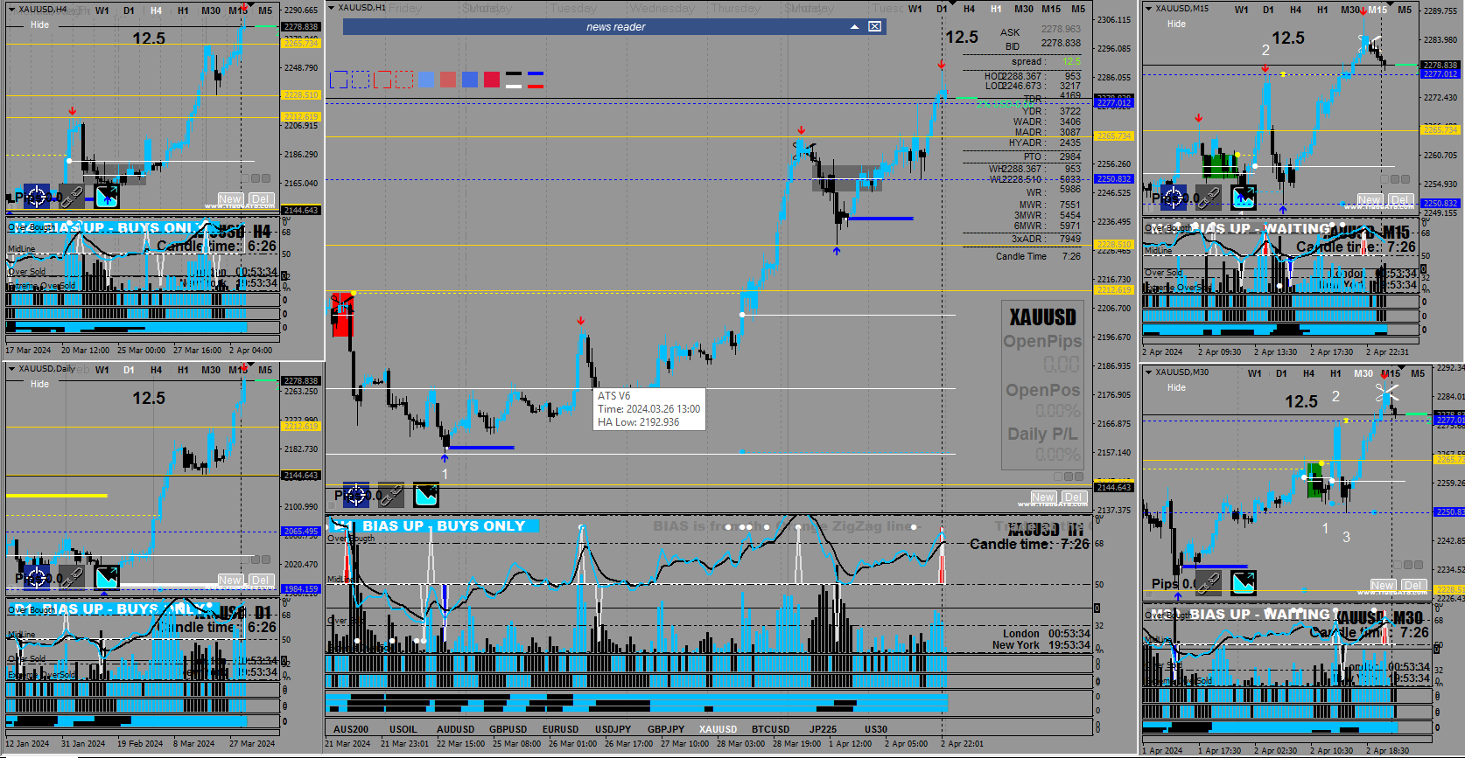The image size is (1465, 758).
Task: Switch symbol to US30 in bottom symbol bar
Action: (x=876, y=729)
